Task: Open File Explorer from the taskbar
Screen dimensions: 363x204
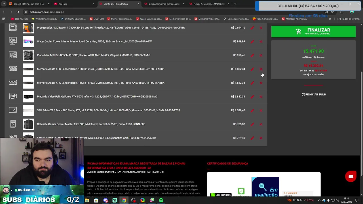Action: coord(87,200)
